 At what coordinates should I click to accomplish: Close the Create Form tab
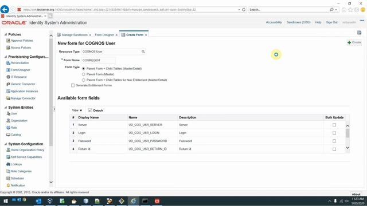[146, 35]
